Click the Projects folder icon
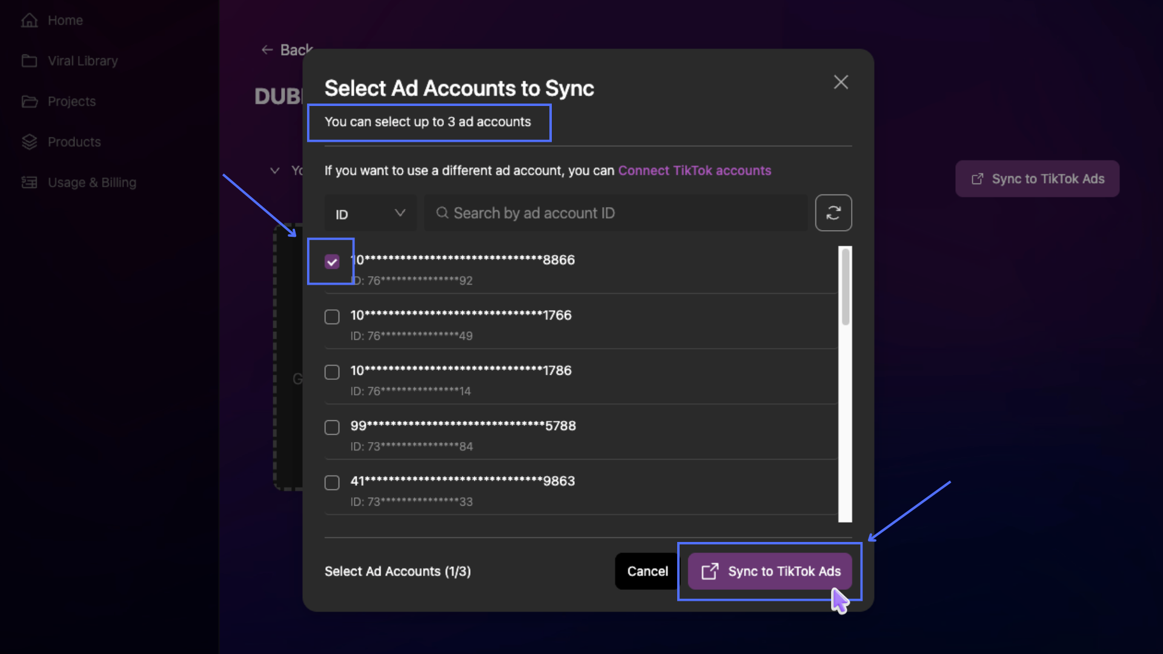This screenshot has height=654, width=1163. (x=29, y=102)
